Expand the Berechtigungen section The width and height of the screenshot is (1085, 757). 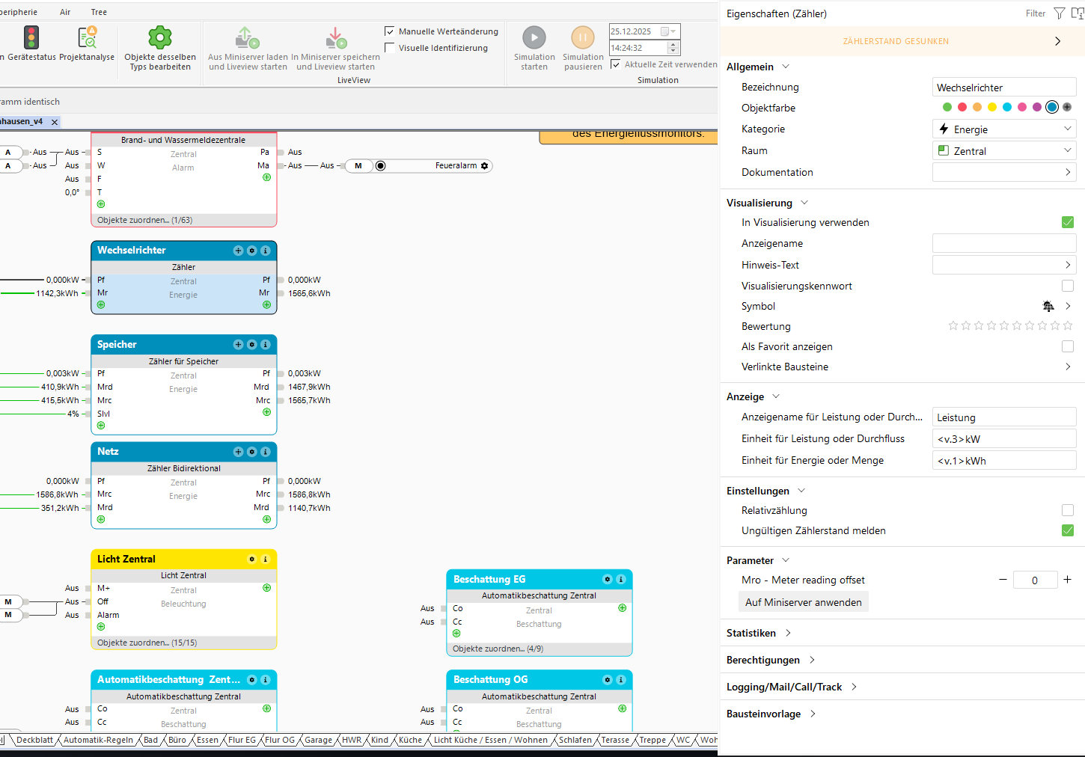point(812,660)
